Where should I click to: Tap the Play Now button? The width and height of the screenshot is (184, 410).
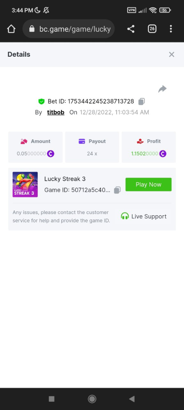149,184
